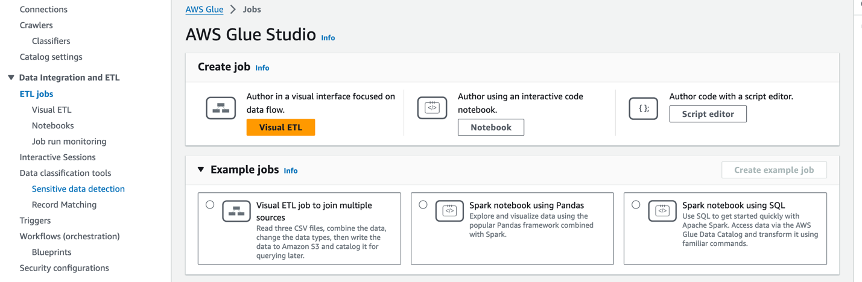Go to Sensitive data detection page

[x=78, y=189]
